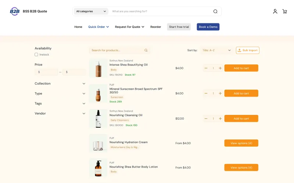
Task: View options for Nourishing Hydration Cream
Action: 241,143
